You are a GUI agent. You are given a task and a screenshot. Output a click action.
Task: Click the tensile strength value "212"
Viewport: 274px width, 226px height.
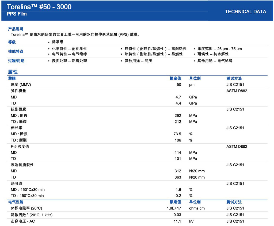click(x=178, y=121)
